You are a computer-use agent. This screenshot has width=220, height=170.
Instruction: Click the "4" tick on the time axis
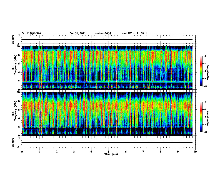coord(91,152)
